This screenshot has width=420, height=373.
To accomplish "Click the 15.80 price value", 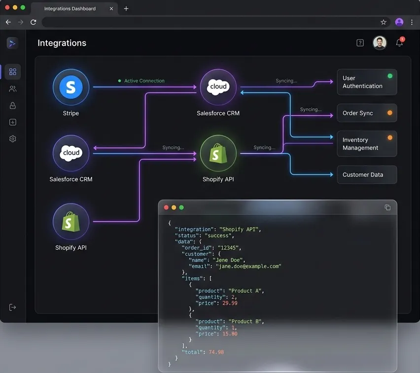I will point(230,334).
